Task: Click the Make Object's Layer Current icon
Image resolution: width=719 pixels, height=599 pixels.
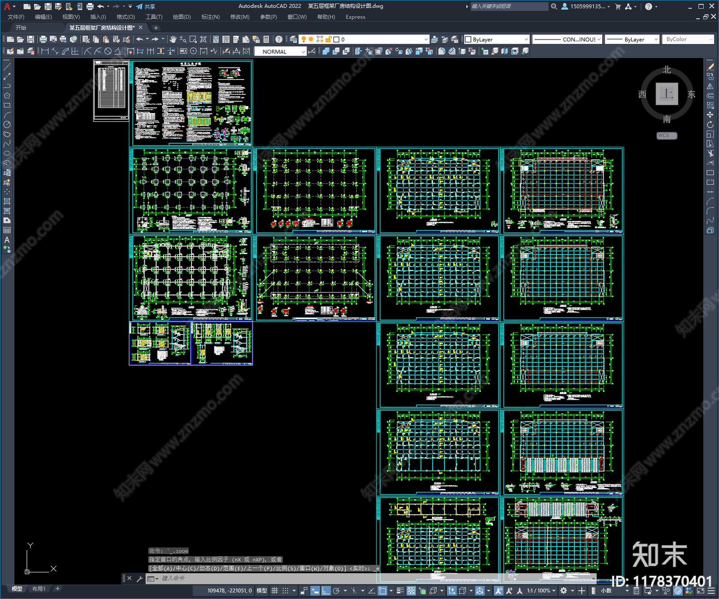Action: point(435,40)
